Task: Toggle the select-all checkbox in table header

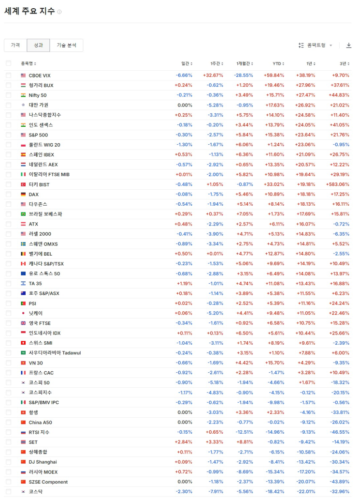Action: [8, 63]
